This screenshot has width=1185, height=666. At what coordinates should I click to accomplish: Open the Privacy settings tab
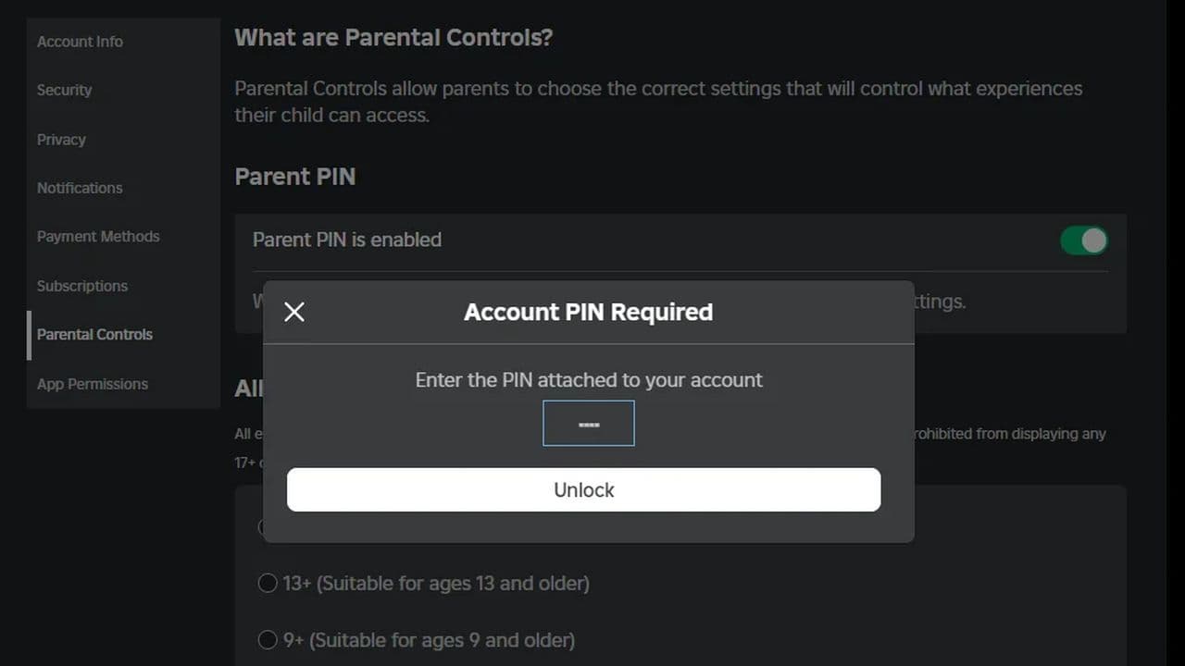pos(61,140)
